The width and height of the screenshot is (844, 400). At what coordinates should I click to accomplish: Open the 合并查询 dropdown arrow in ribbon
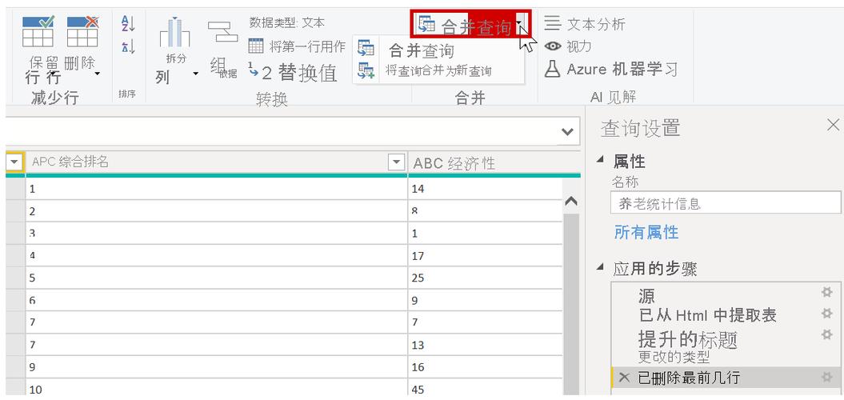(x=519, y=24)
